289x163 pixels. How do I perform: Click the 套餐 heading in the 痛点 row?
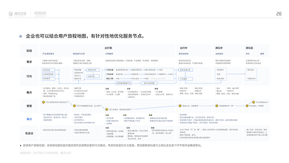[150, 115]
